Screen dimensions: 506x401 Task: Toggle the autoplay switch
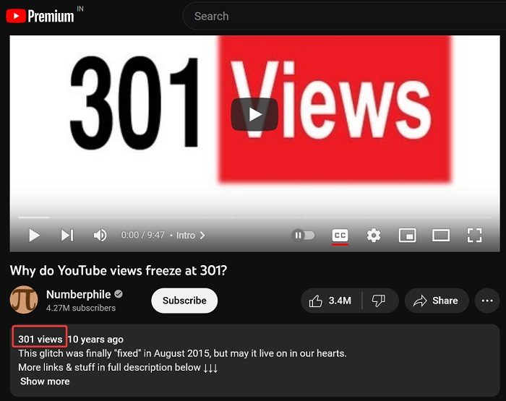303,235
